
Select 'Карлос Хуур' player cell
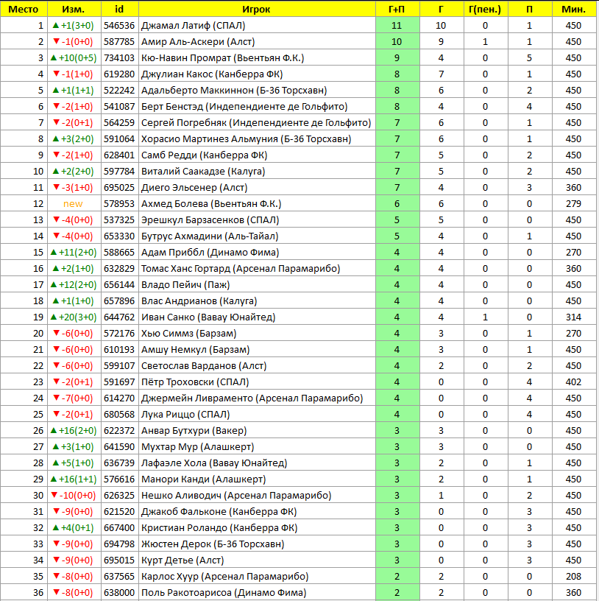(257, 576)
